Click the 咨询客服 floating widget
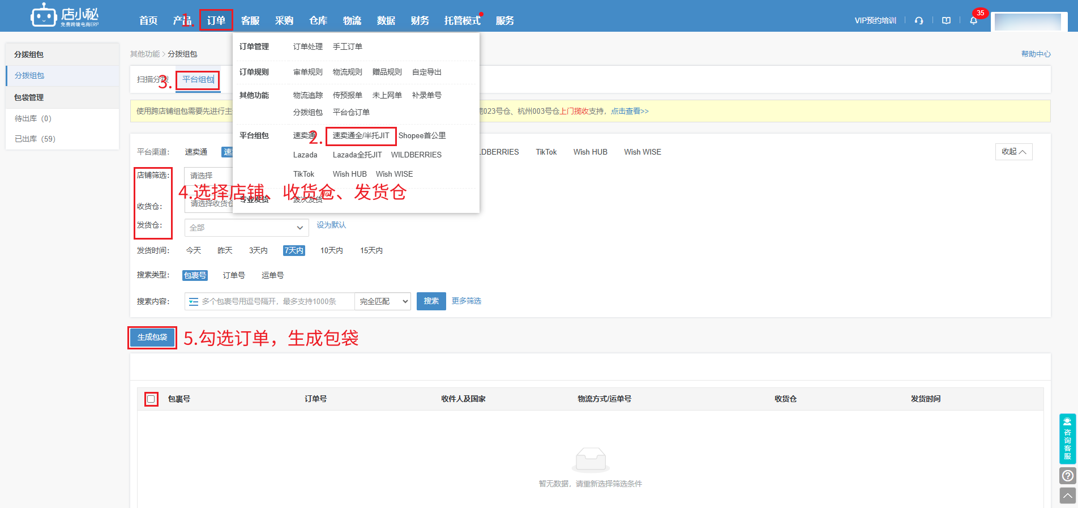 coord(1067,439)
